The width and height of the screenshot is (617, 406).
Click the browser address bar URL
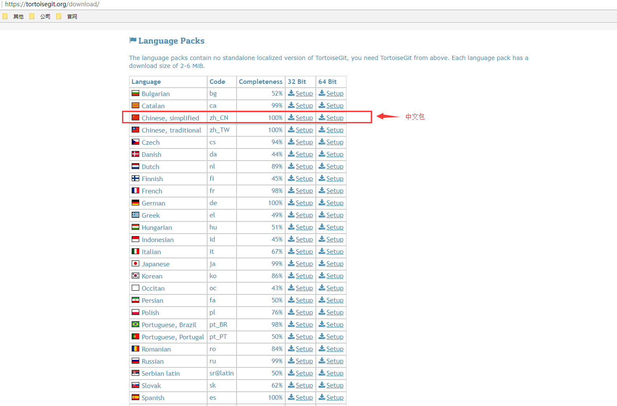(x=52, y=4)
